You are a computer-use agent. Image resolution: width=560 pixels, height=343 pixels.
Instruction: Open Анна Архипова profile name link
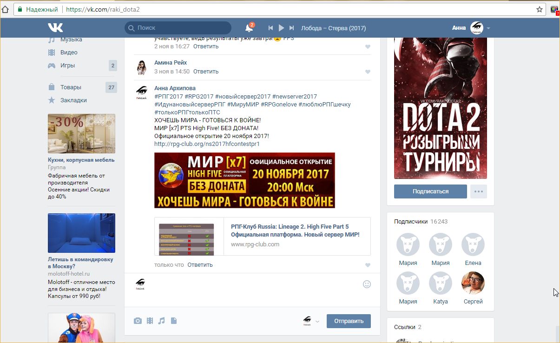tap(175, 88)
